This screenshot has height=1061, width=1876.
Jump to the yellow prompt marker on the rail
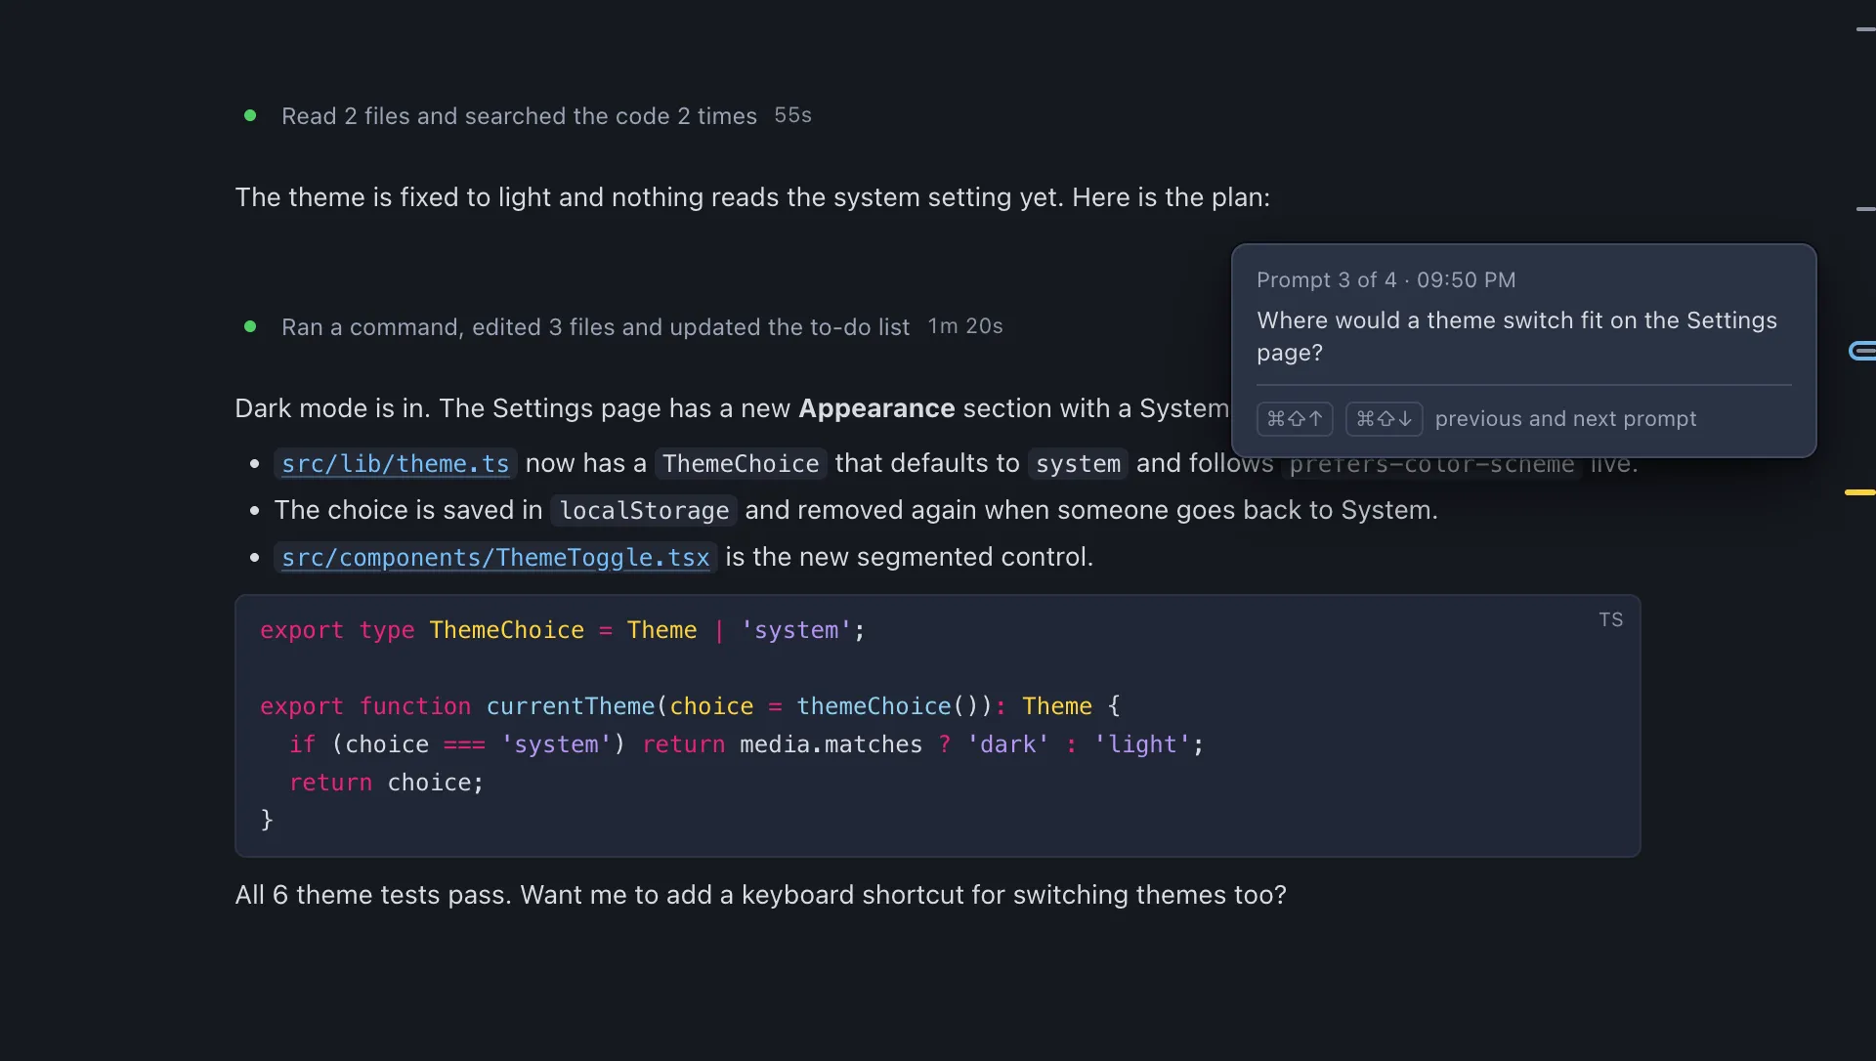(1860, 492)
